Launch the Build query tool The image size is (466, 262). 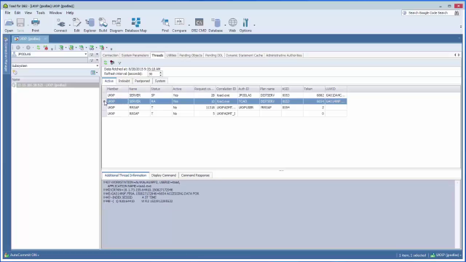coord(103,25)
